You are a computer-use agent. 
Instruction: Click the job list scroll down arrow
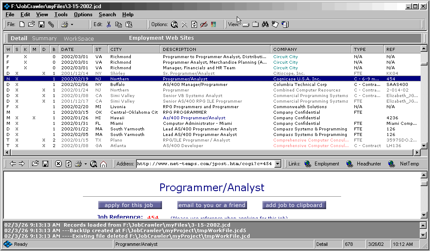pyautogui.click(x=424, y=146)
